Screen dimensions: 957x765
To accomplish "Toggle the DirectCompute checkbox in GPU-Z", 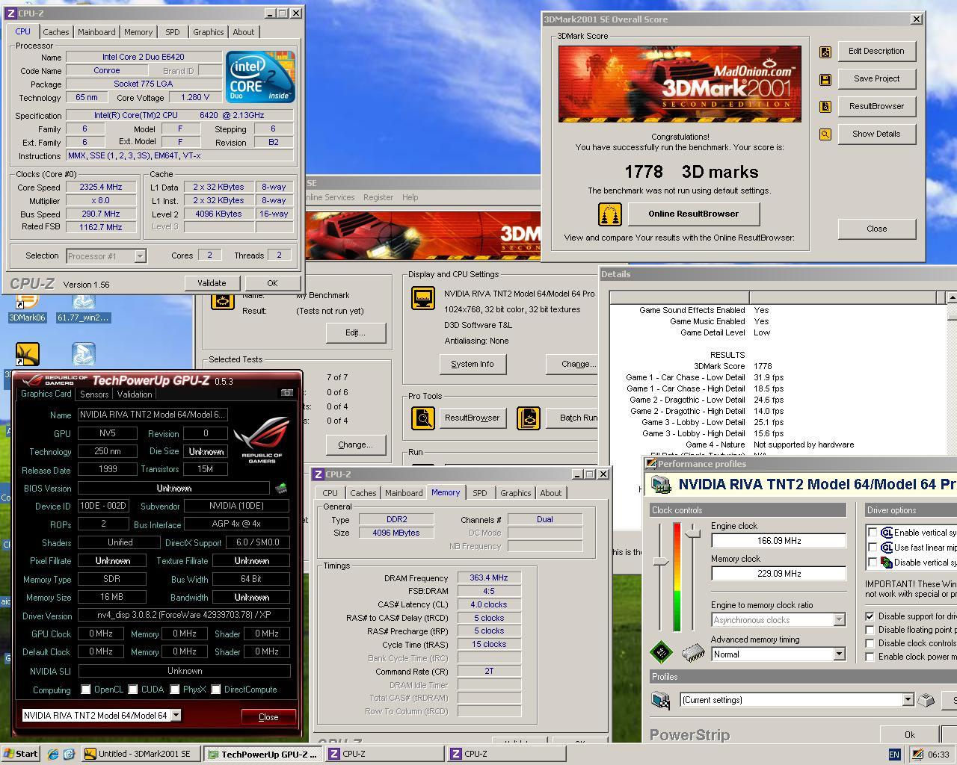I will point(216,690).
